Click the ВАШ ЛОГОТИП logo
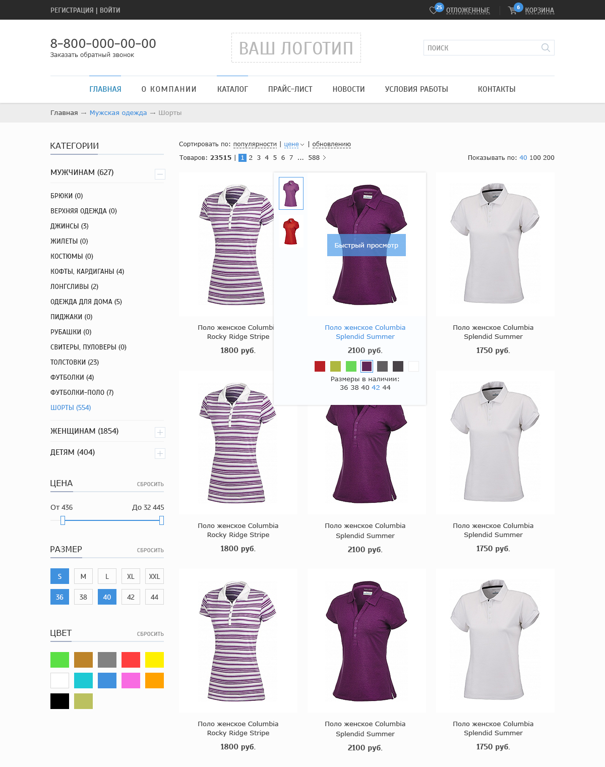The width and height of the screenshot is (605, 767). (x=296, y=48)
